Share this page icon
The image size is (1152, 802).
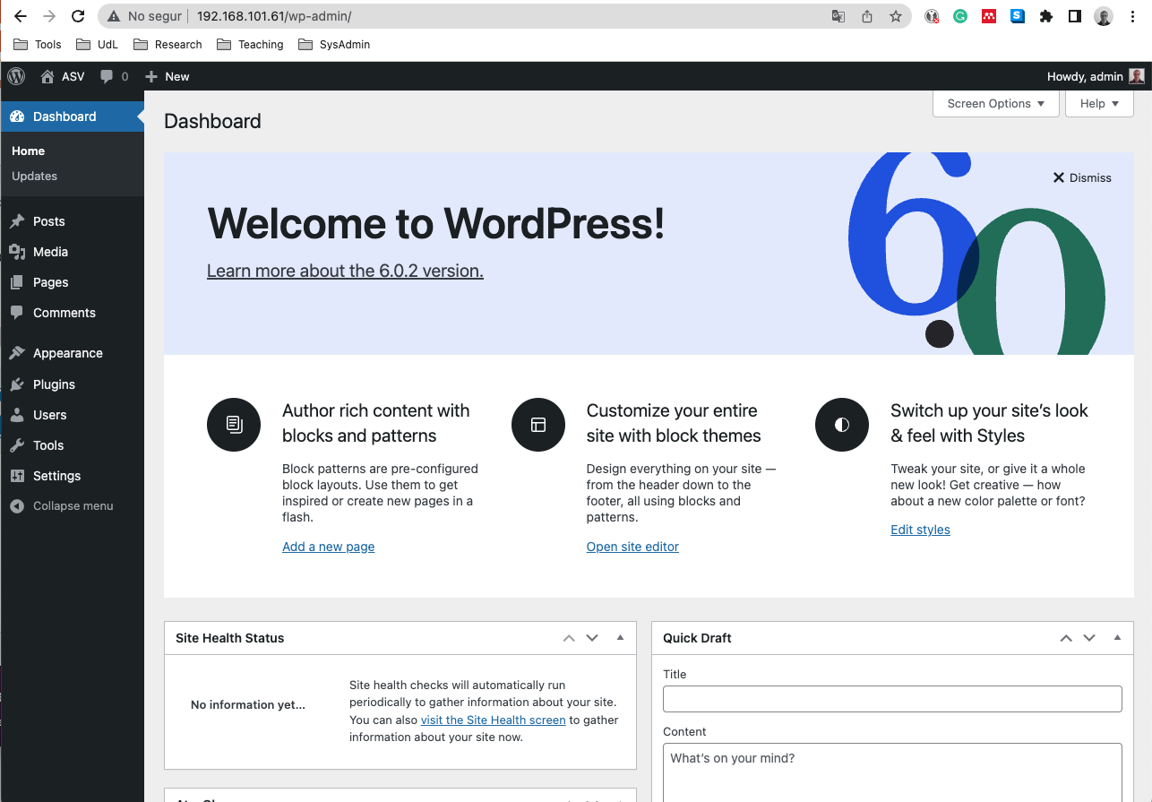click(867, 16)
